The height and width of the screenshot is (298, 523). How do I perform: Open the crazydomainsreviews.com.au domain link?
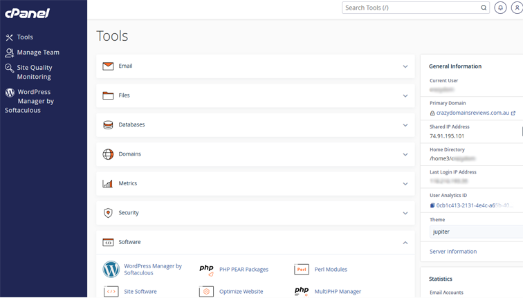472,113
